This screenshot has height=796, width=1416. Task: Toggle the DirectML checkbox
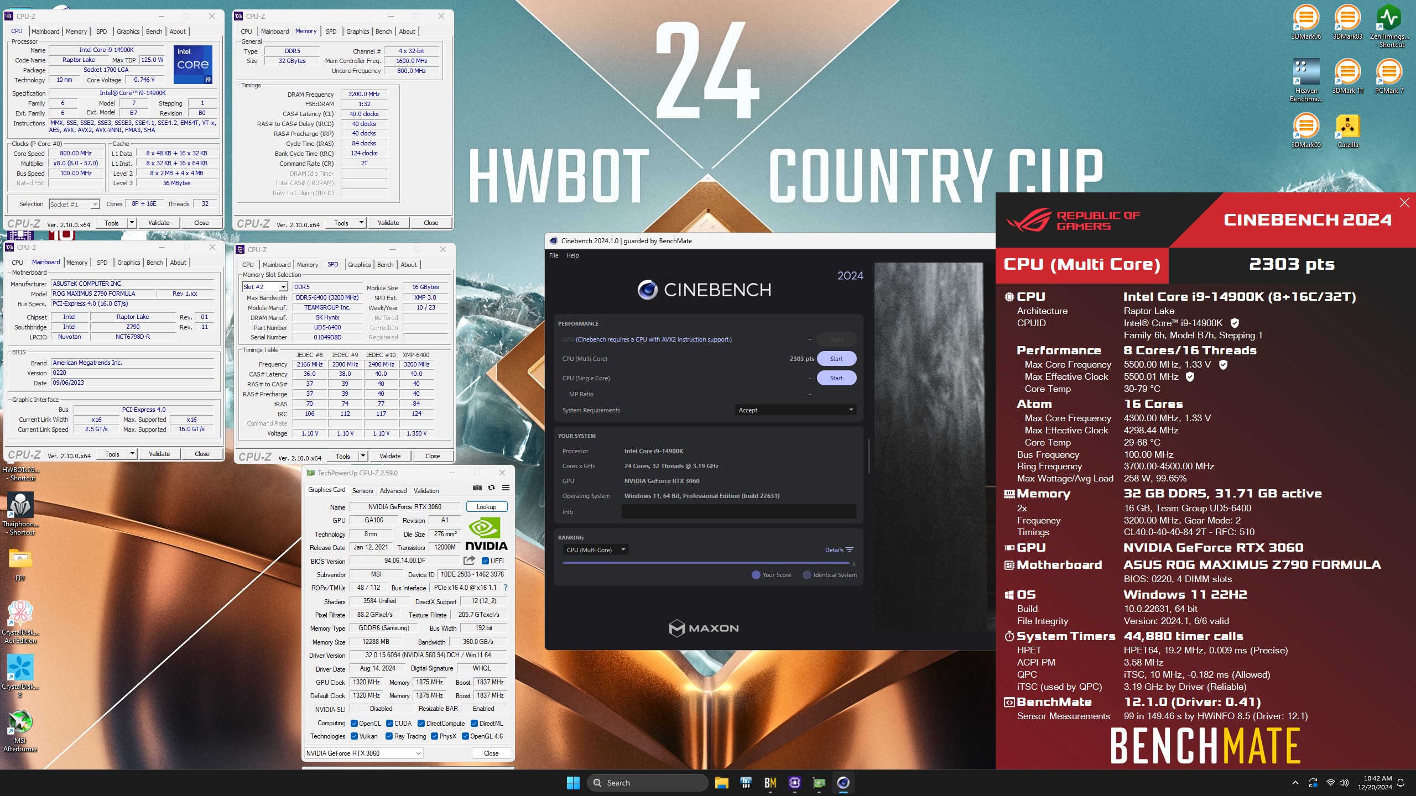pyautogui.click(x=474, y=723)
